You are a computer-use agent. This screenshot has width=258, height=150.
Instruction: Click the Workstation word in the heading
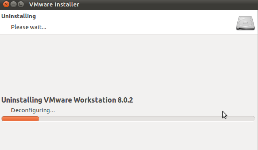pyautogui.click(x=95, y=100)
